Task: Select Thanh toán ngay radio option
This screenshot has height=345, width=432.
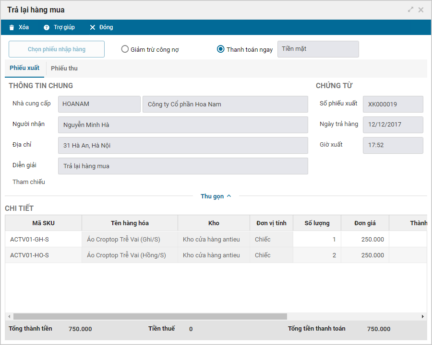Action: coord(221,49)
